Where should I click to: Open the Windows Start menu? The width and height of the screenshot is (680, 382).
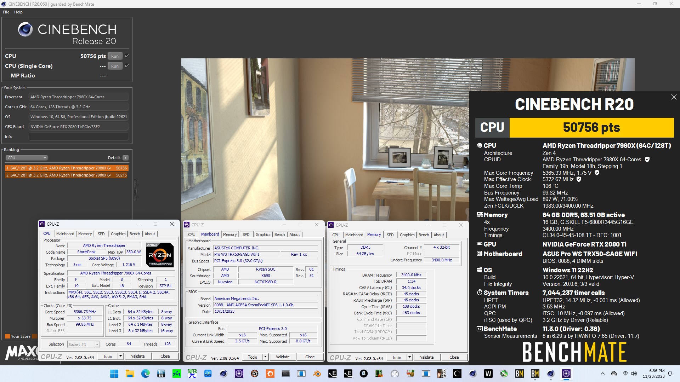[114, 374]
